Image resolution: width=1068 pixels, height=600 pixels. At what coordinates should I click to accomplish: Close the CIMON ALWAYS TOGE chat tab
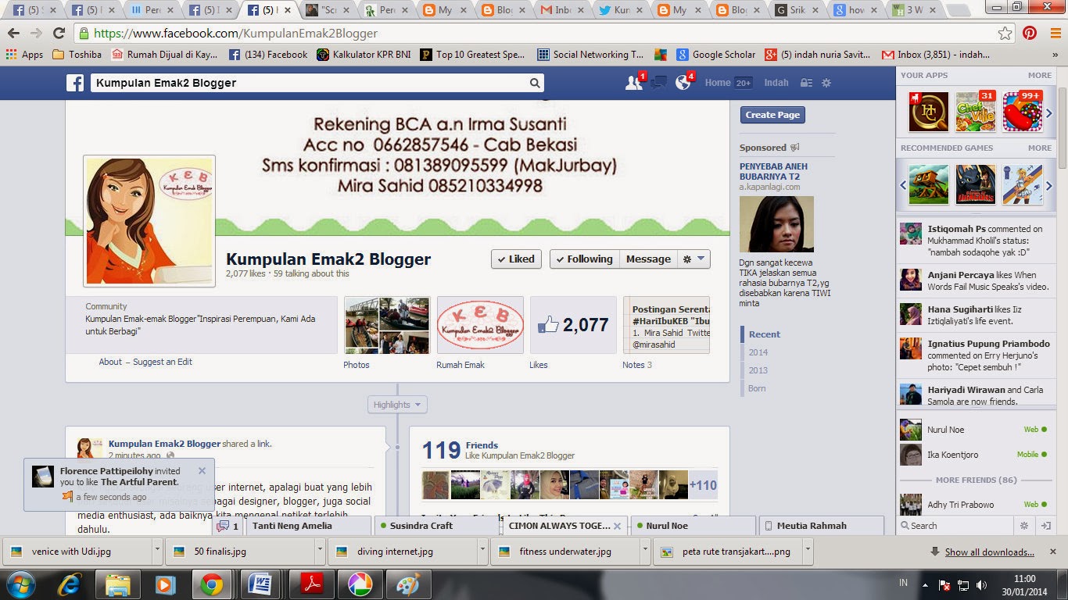tap(618, 527)
